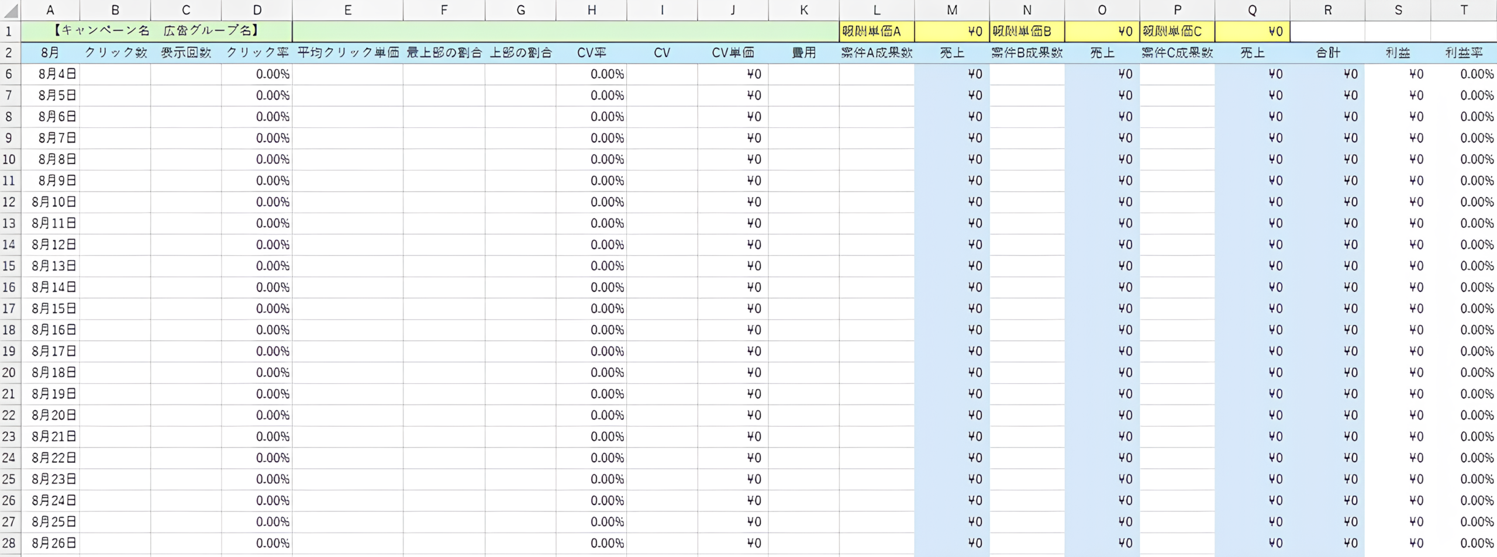Viewport: 1497px width, 557px height.
Task: Click the 報酬単価C label cell
Action: tap(1177, 32)
